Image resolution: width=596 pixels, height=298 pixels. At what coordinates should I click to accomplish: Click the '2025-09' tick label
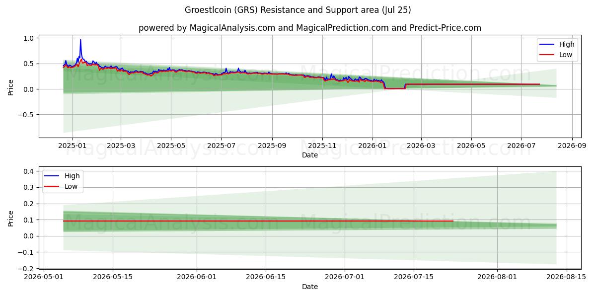(272, 146)
